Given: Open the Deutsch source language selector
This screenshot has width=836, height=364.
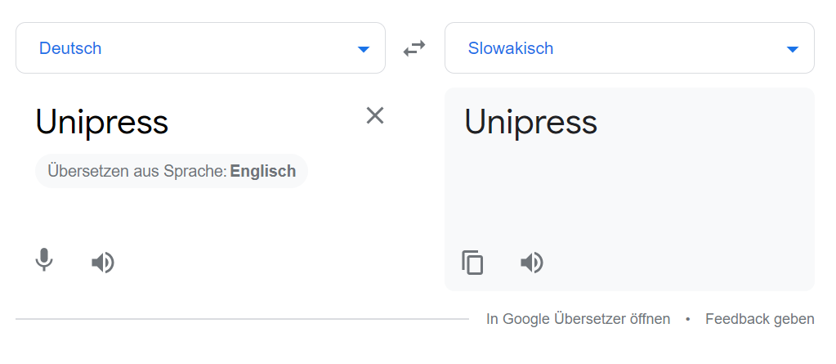Looking at the screenshot, I should [200, 48].
